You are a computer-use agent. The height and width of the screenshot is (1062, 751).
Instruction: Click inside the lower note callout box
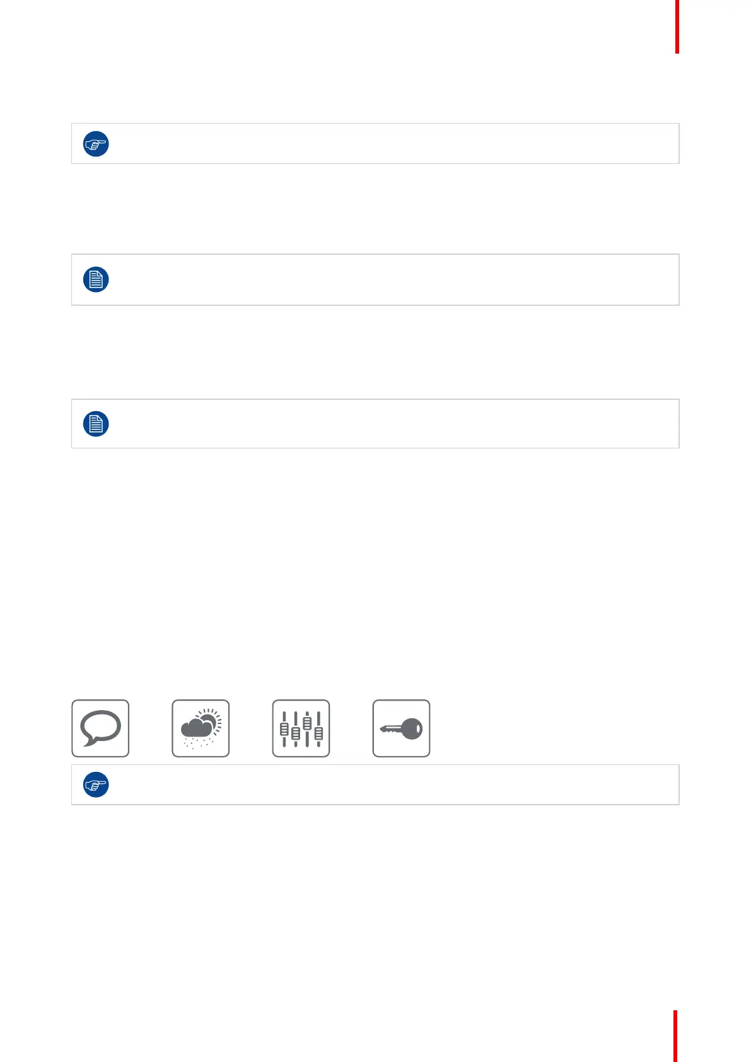[375, 424]
